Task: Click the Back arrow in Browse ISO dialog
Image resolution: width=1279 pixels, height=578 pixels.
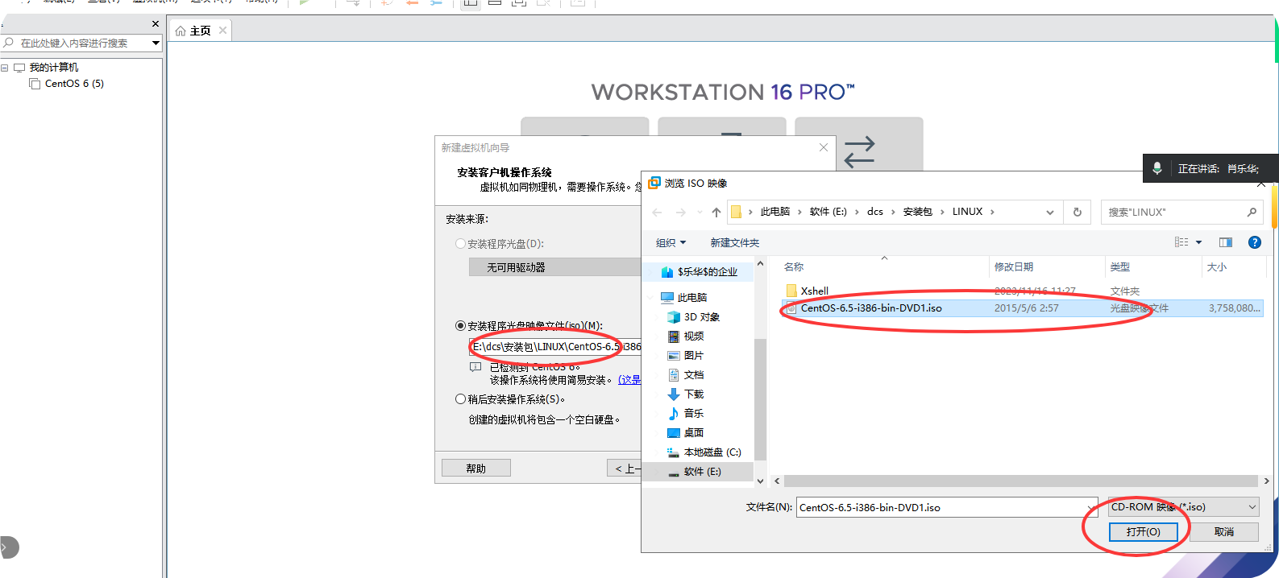Action: 657,213
